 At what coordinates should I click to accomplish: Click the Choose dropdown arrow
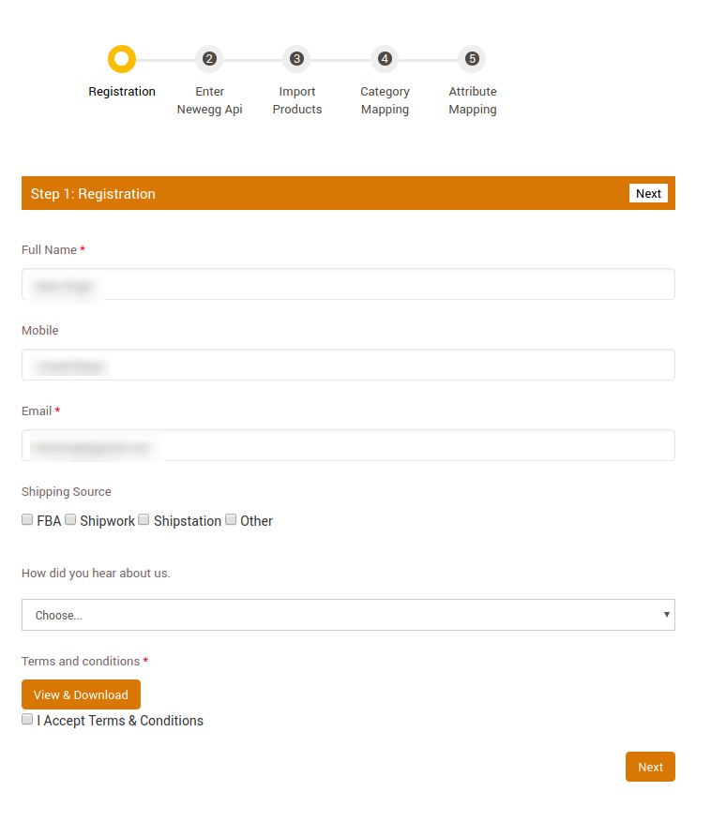(x=666, y=615)
